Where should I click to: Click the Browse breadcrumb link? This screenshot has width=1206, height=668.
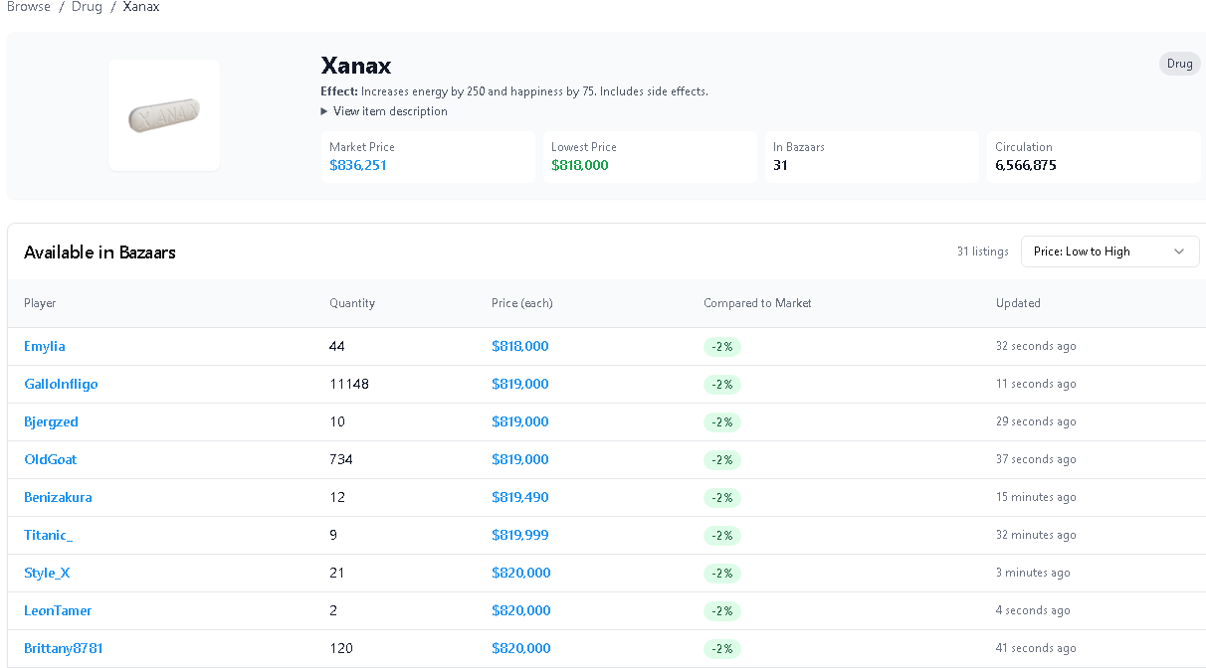click(x=29, y=7)
